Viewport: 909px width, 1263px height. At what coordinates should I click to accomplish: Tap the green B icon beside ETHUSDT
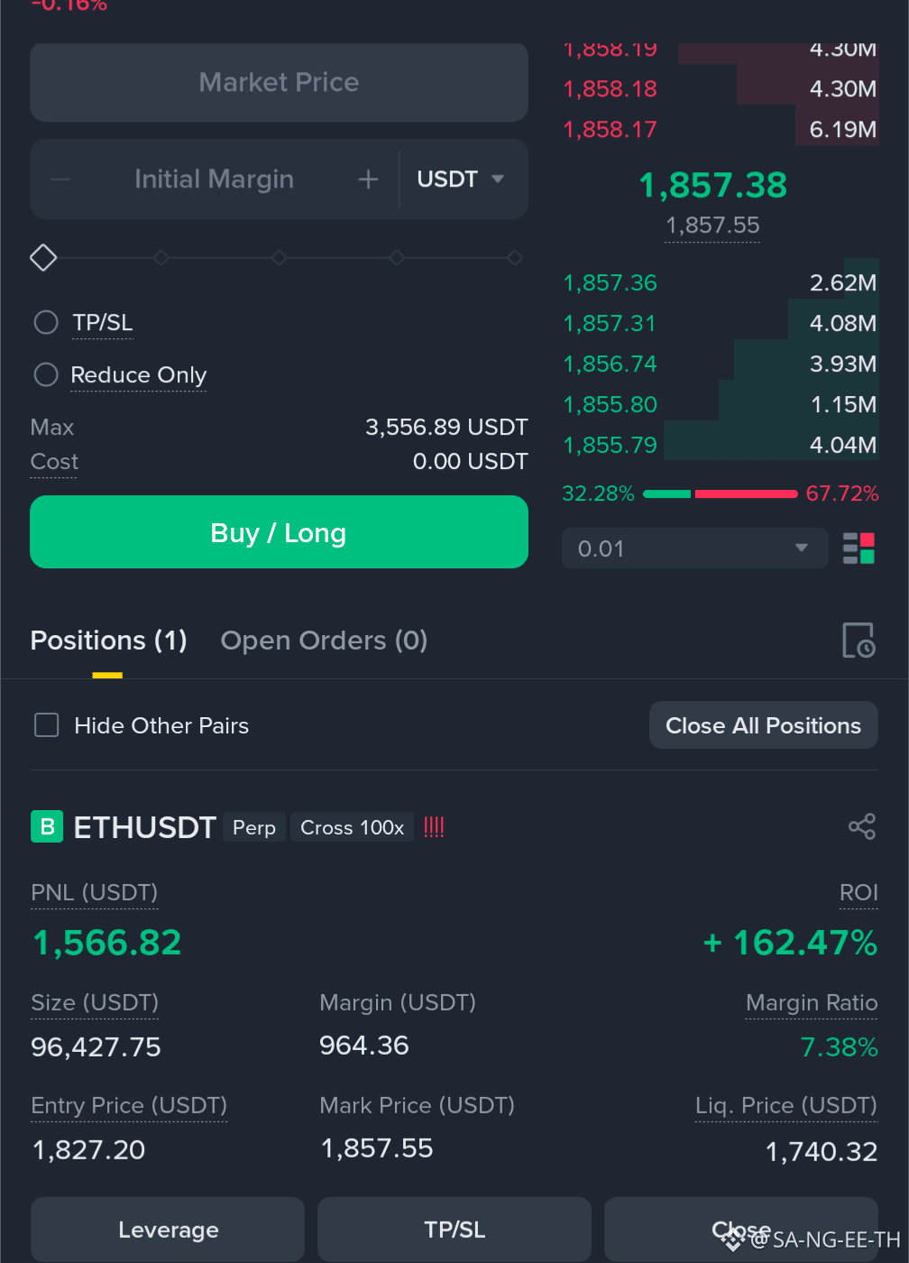point(47,826)
